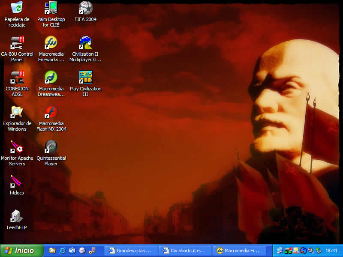Select the htdocs desktop shortcut

(17, 182)
